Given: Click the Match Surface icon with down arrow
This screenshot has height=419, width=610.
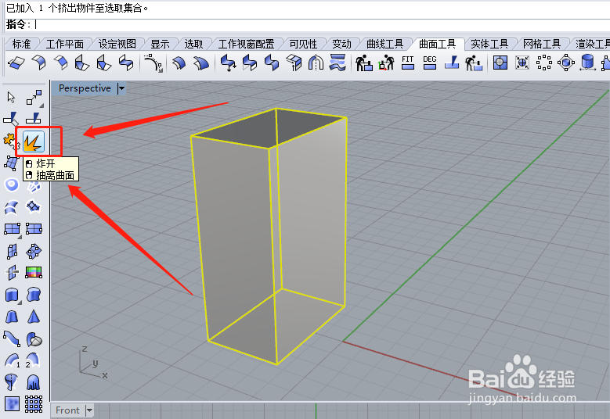Looking at the screenshot, I should pyautogui.click(x=228, y=63).
